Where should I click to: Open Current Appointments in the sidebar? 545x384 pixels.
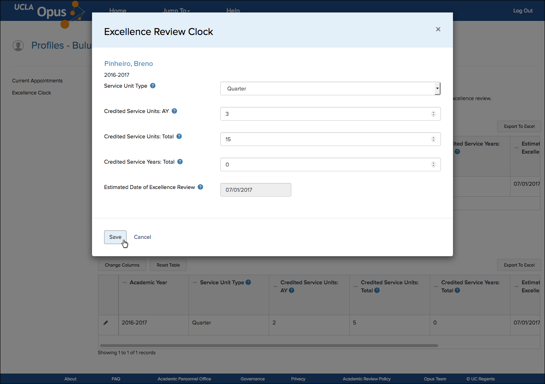pyautogui.click(x=37, y=81)
